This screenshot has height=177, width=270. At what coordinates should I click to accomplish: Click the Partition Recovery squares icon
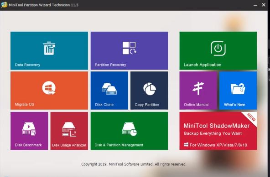click(x=130, y=48)
